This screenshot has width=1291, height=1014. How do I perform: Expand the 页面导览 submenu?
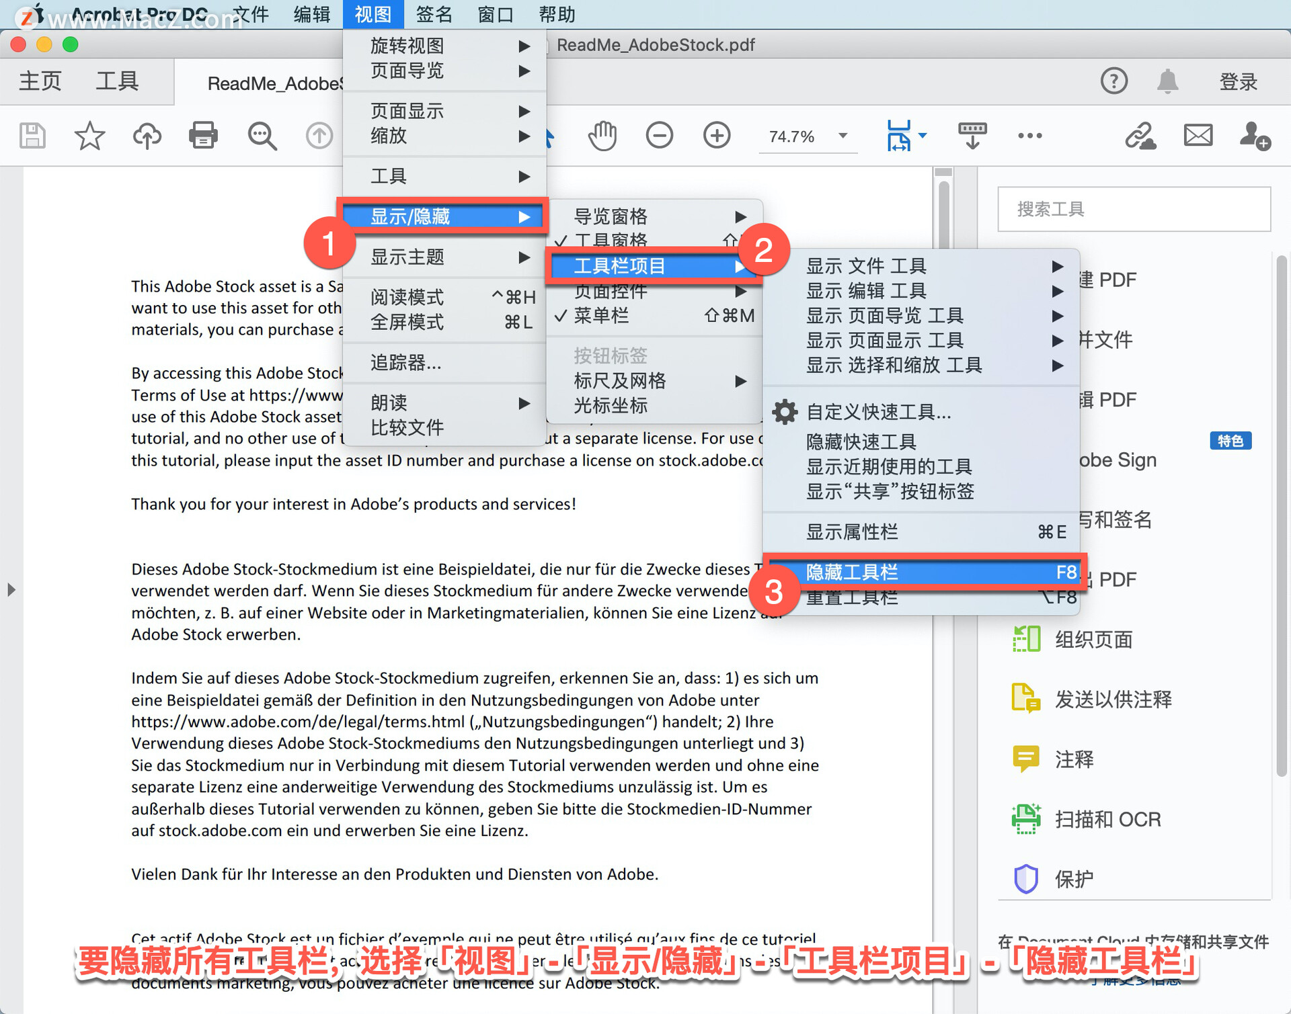[444, 71]
